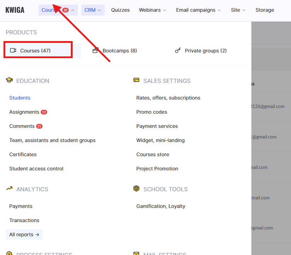Image resolution: width=291 pixels, height=255 pixels.
Task: Open the Quizzes menu item
Action: [120, 10]
